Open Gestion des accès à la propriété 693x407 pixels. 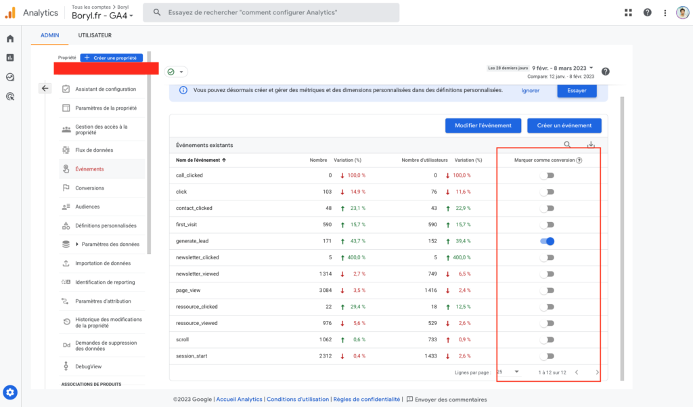point(102,129)
